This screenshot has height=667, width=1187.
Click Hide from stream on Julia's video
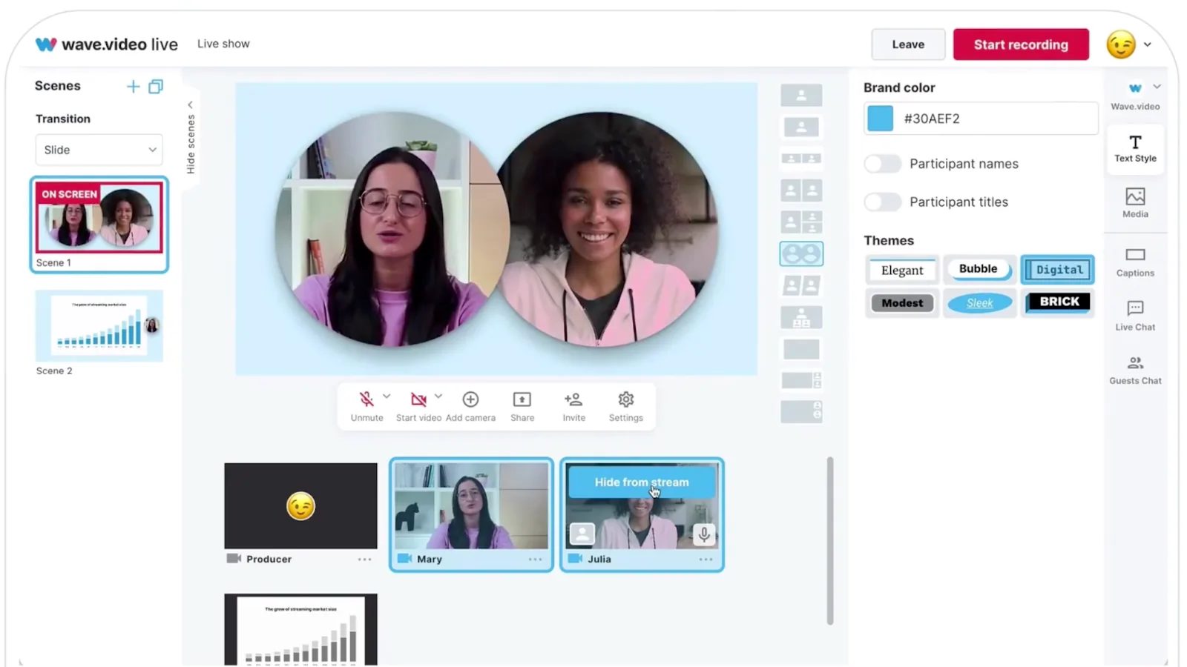[x=641, y=482]
